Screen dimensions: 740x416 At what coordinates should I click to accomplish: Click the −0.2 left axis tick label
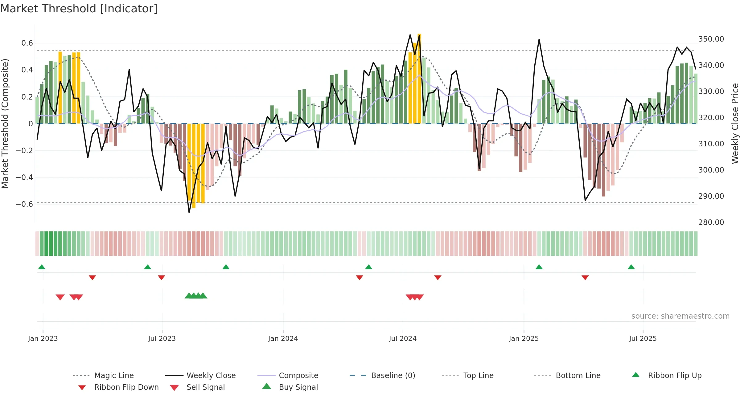pyautogui.click(x=24, y=151)
